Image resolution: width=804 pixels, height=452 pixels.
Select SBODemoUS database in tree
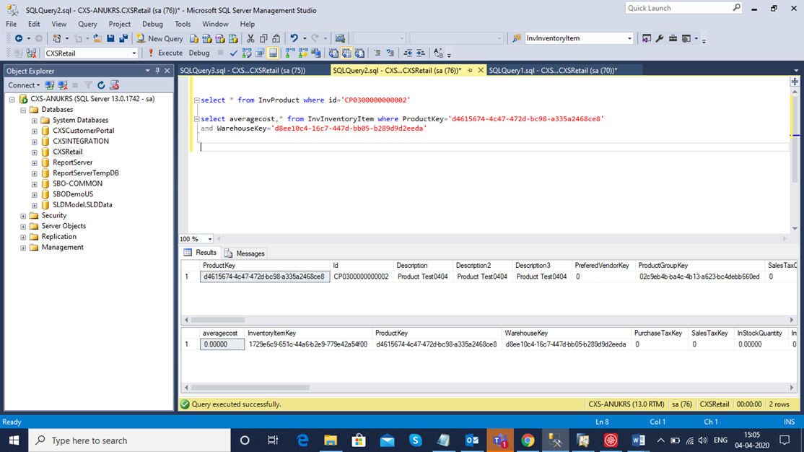tap(73, 194)
